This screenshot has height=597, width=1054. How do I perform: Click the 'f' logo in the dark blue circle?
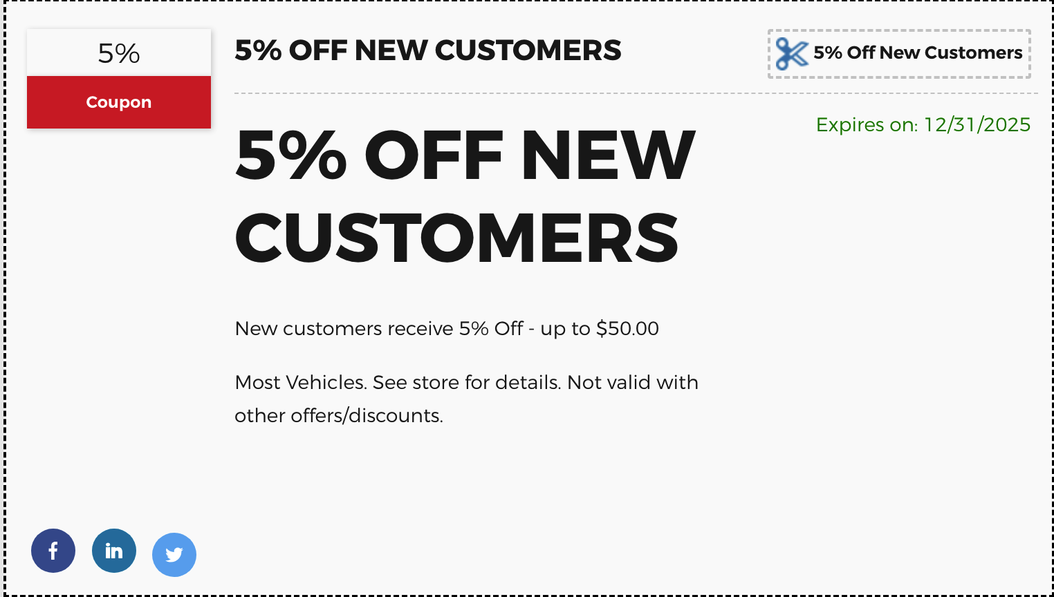53,551
